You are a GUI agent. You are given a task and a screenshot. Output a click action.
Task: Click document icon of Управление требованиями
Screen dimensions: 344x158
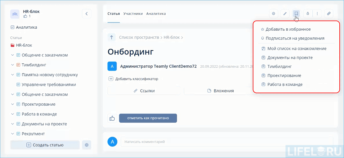19,84
